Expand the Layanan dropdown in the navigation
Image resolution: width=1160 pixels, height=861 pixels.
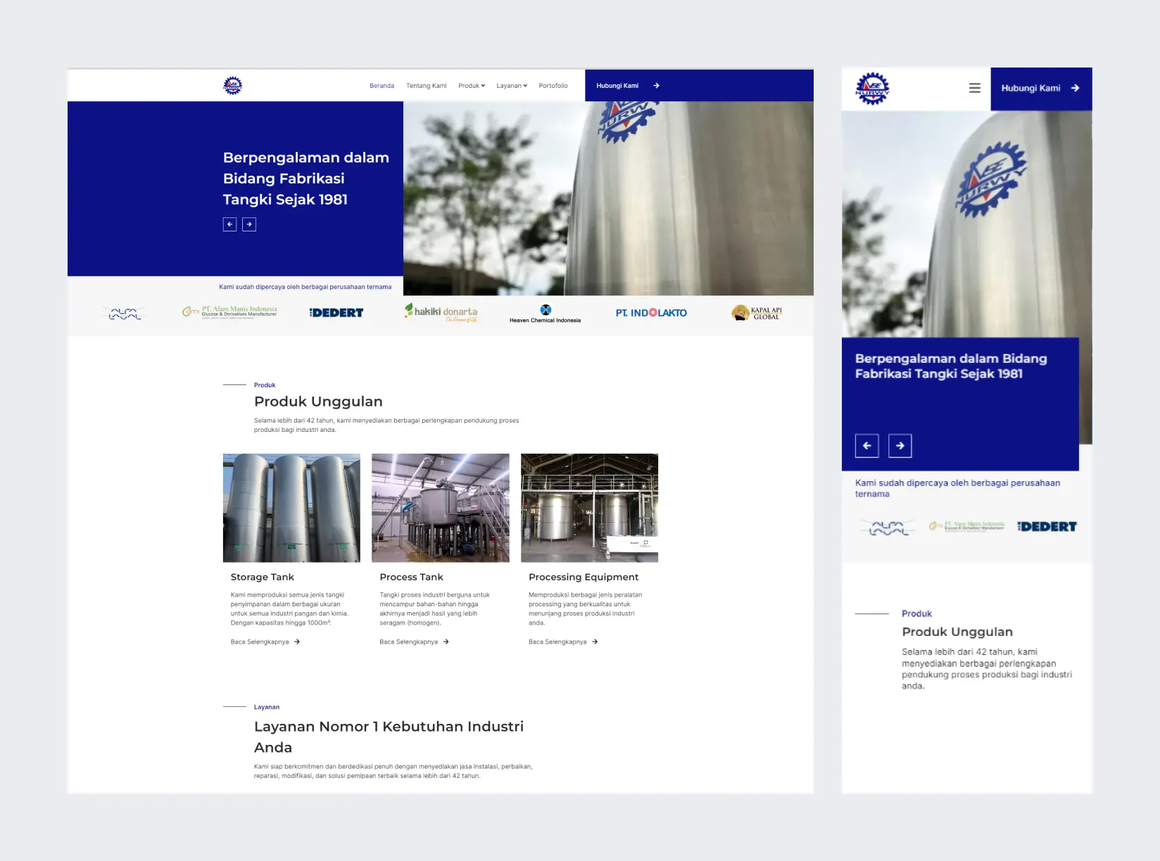point(512,86)
